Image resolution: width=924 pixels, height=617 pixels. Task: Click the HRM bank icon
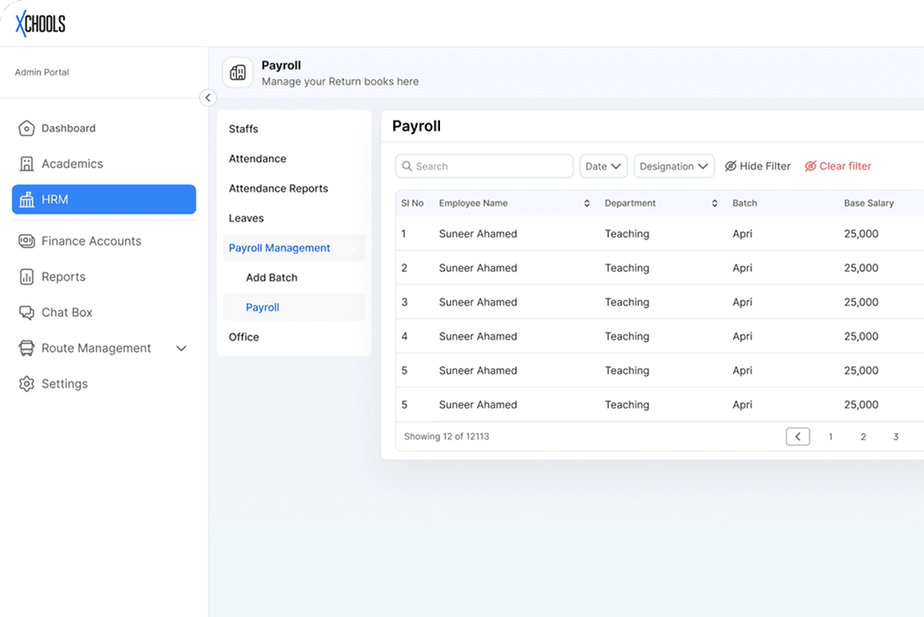tap(26, 200)
